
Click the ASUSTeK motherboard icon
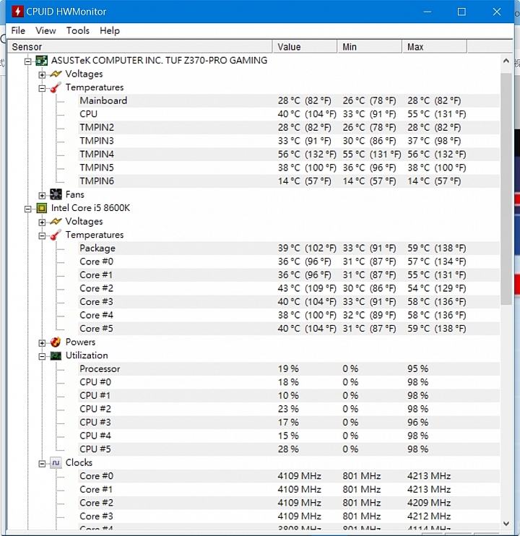(x=42, y=61)
